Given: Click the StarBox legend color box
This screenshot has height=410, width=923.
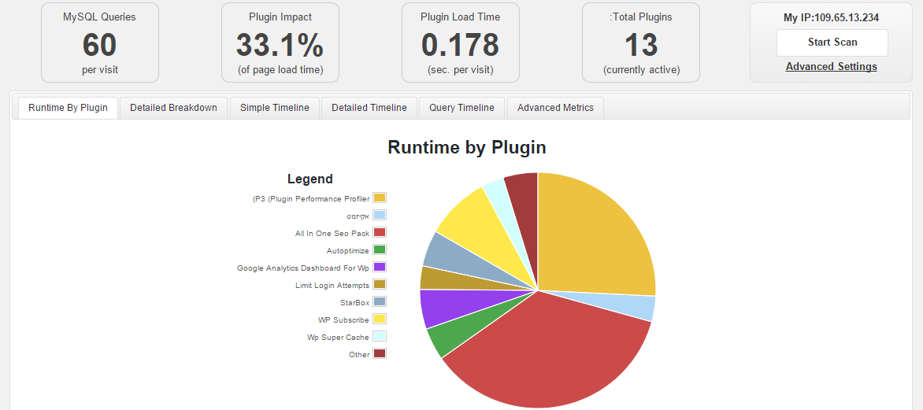Looking at the screenshot, I should tap(380, 302).
